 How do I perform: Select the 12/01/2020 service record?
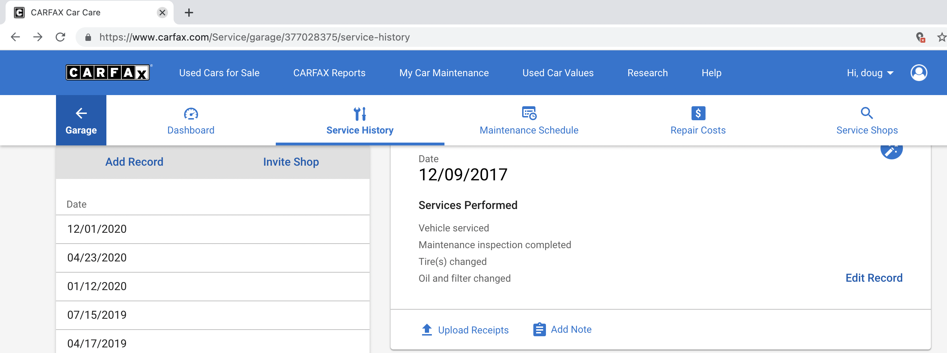point(212,229)
